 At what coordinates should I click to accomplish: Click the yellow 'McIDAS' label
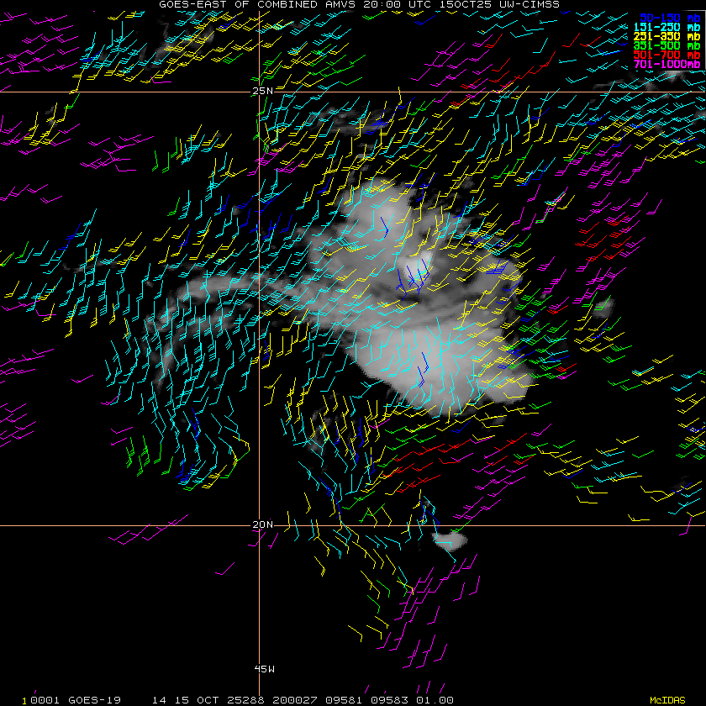(667, 700)
